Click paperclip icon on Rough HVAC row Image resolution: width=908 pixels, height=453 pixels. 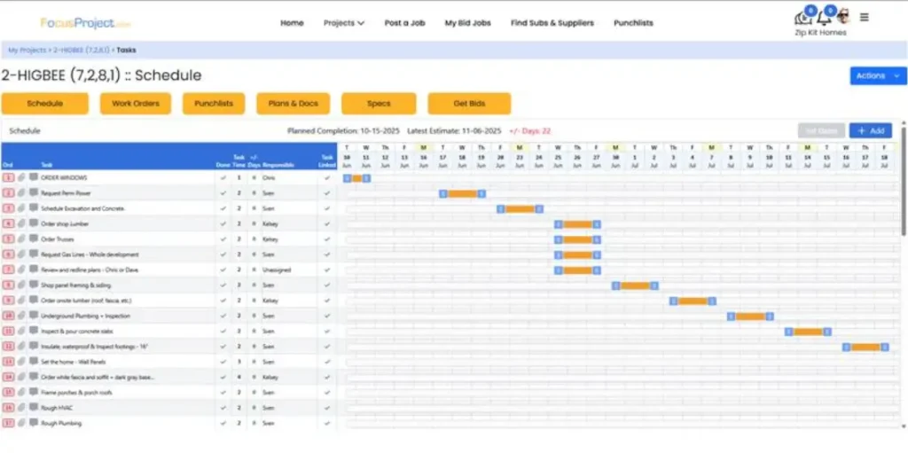click(x=21, y=408)
